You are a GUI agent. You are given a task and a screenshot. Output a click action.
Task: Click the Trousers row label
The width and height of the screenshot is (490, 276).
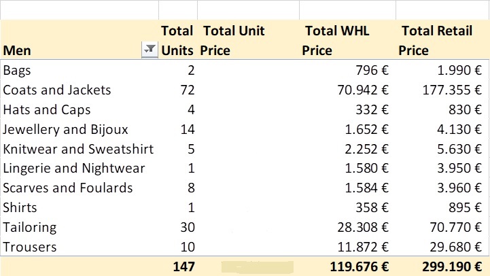pos(30,247)
